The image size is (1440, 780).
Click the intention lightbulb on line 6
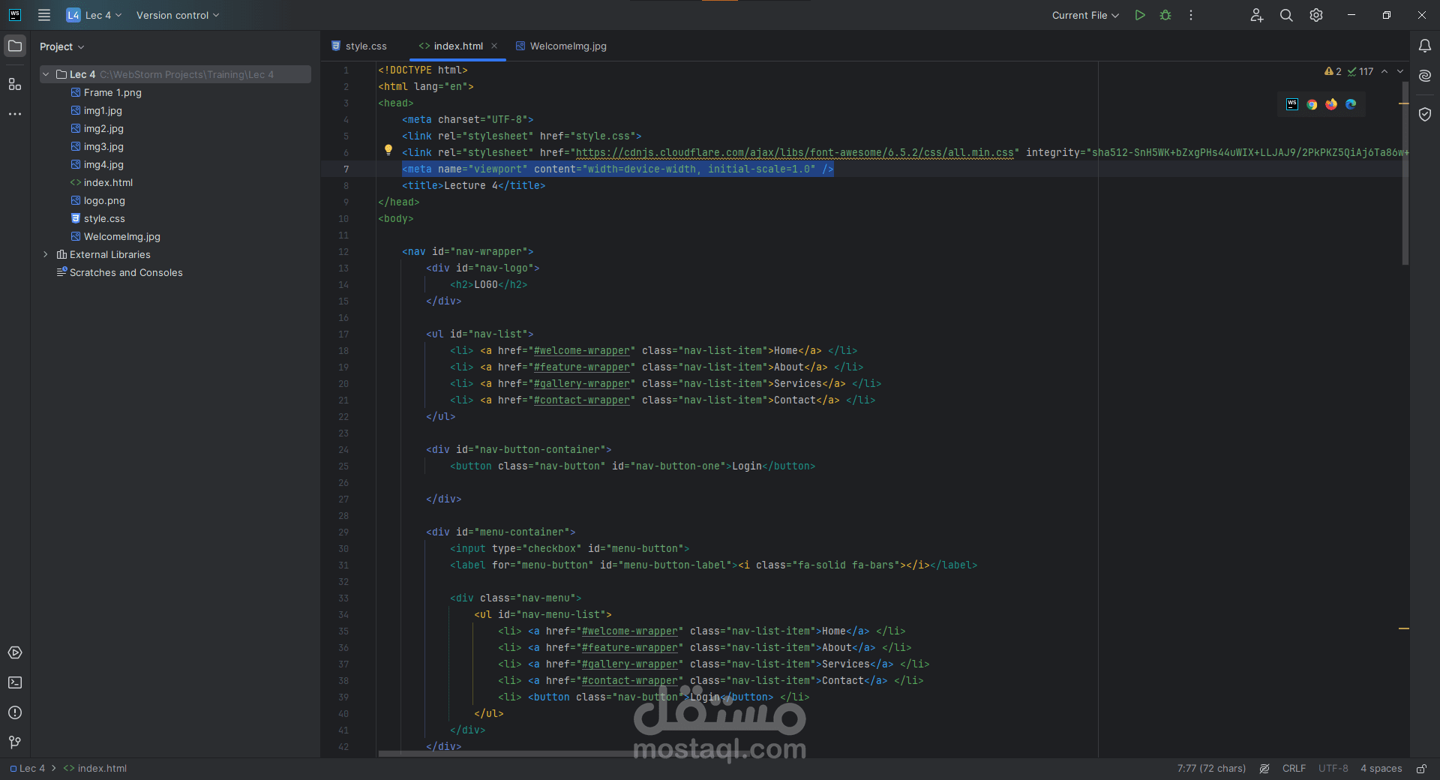point(388,150)
